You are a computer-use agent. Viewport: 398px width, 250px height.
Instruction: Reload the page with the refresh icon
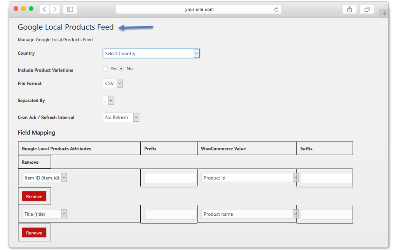coord(276,9)
